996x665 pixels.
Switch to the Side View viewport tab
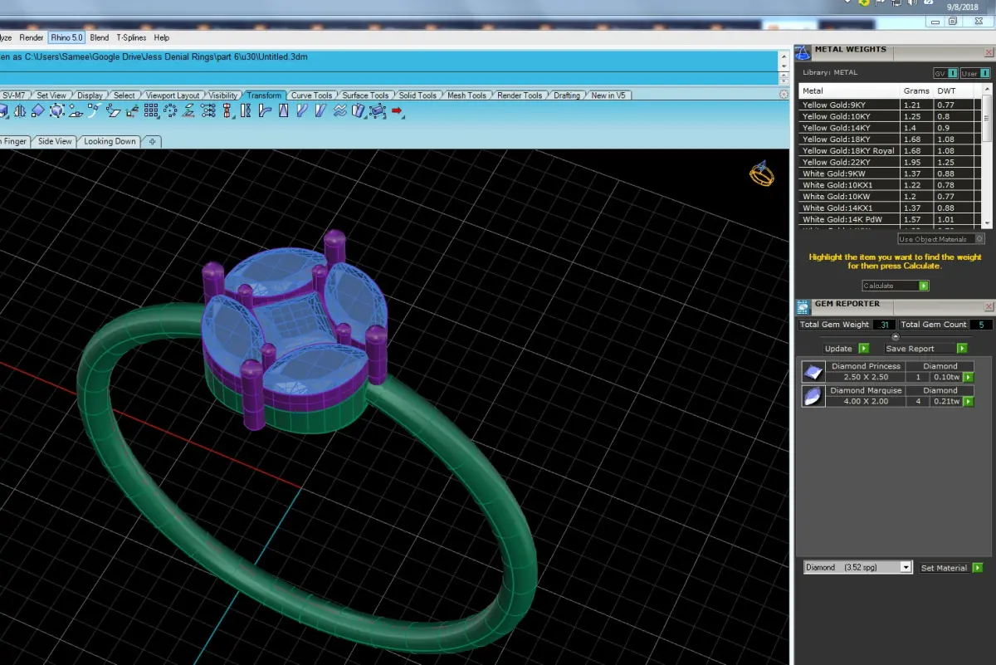[55, 141]
